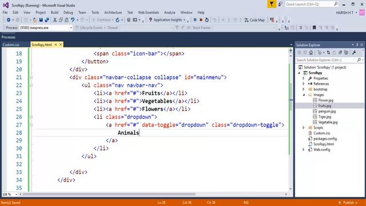The height and width of the screenshot is (206, 366).
Task: Collapse the Scrollspy project node
Action: (299, 73)
